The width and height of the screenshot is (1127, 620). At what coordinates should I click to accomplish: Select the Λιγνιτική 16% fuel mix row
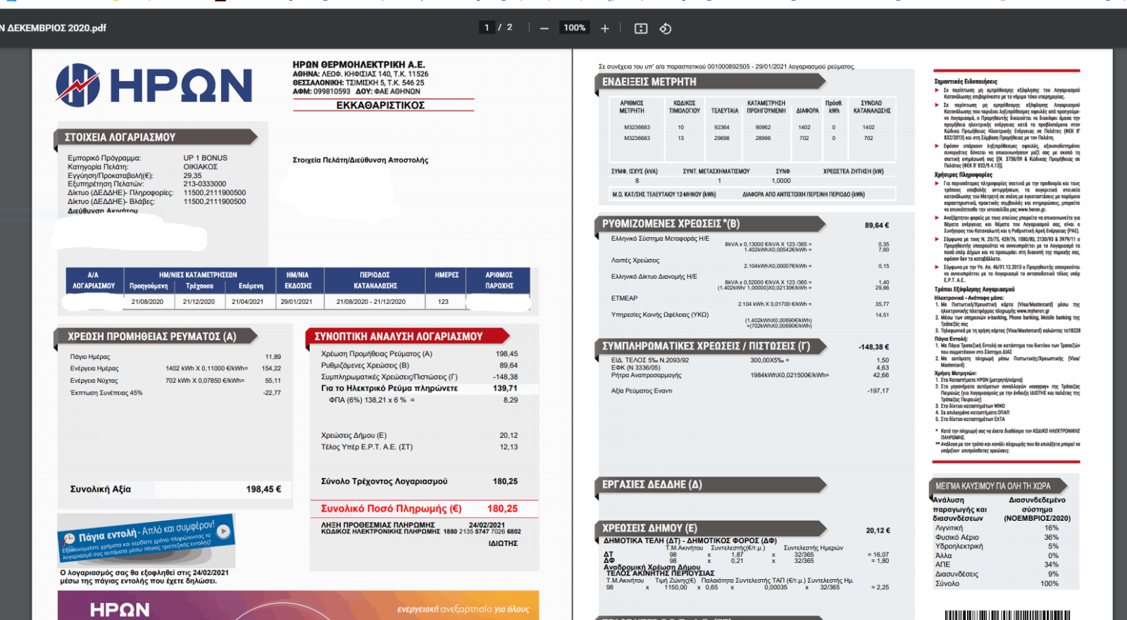coord(997,528)
